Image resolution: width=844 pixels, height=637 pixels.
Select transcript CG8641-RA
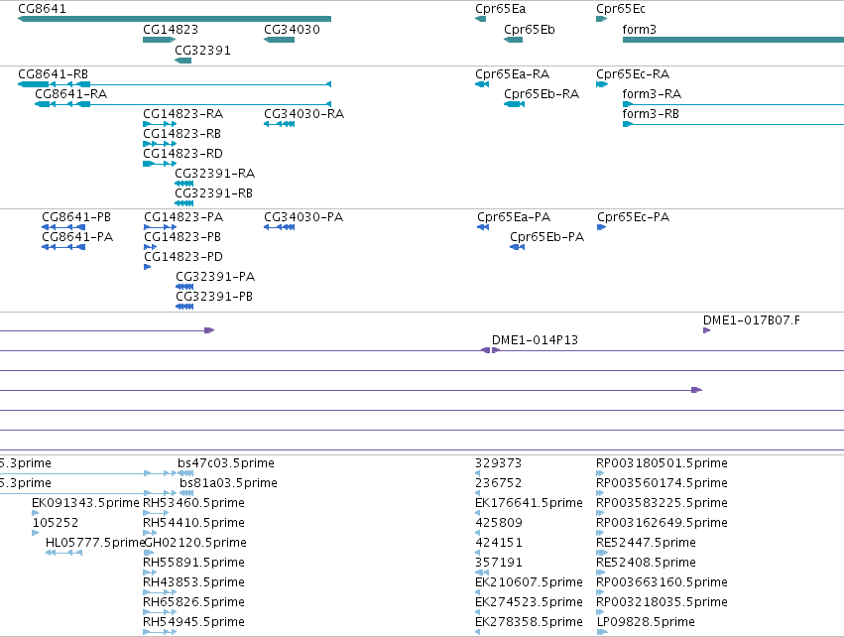click(183, 104)
